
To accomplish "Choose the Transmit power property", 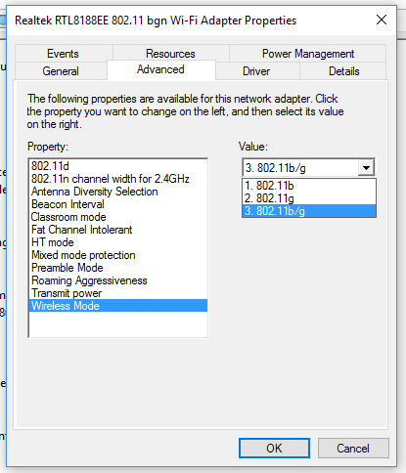I will pos(118,293).
